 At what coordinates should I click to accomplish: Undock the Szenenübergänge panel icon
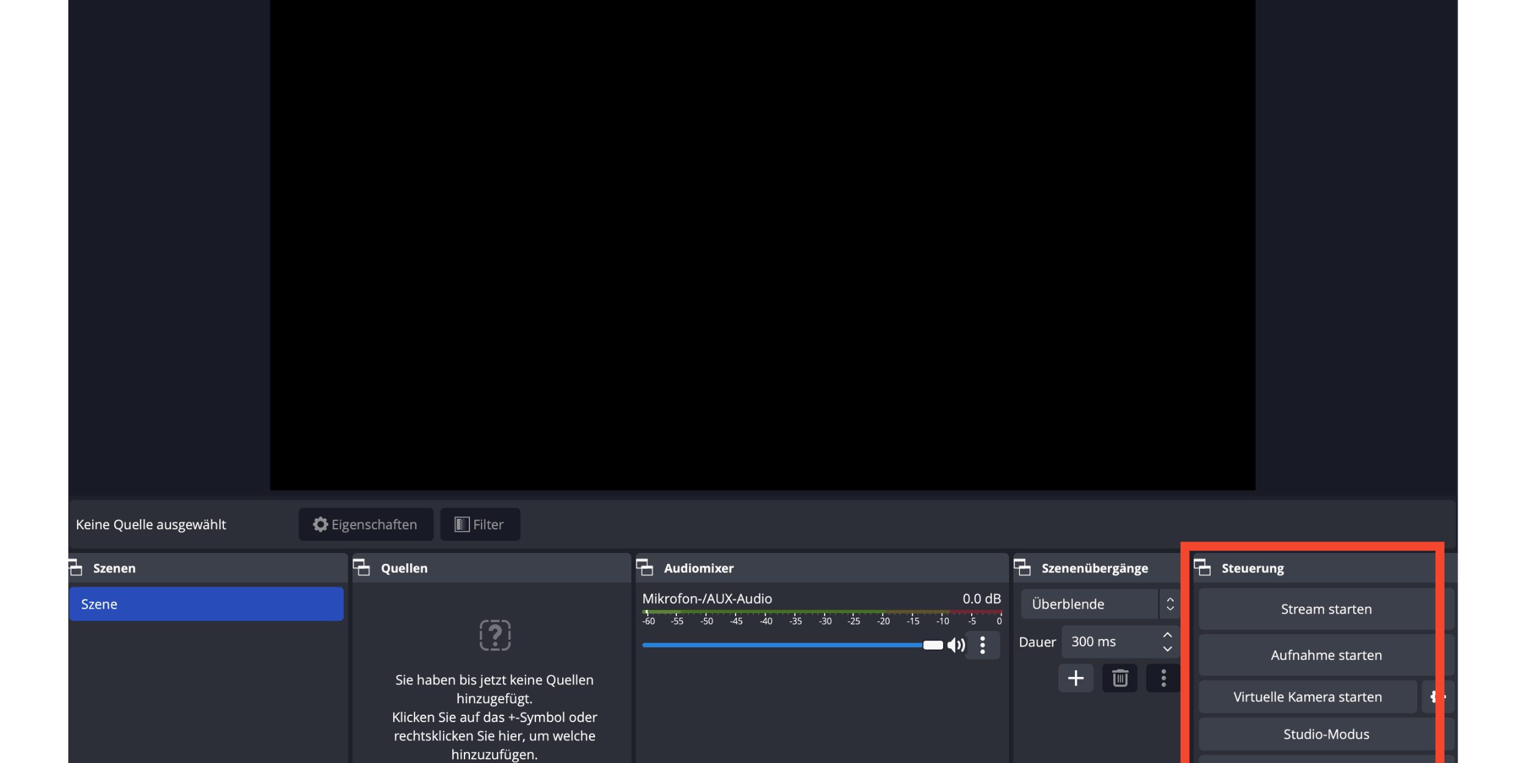pyautogui.click(x=1022, y=568)
